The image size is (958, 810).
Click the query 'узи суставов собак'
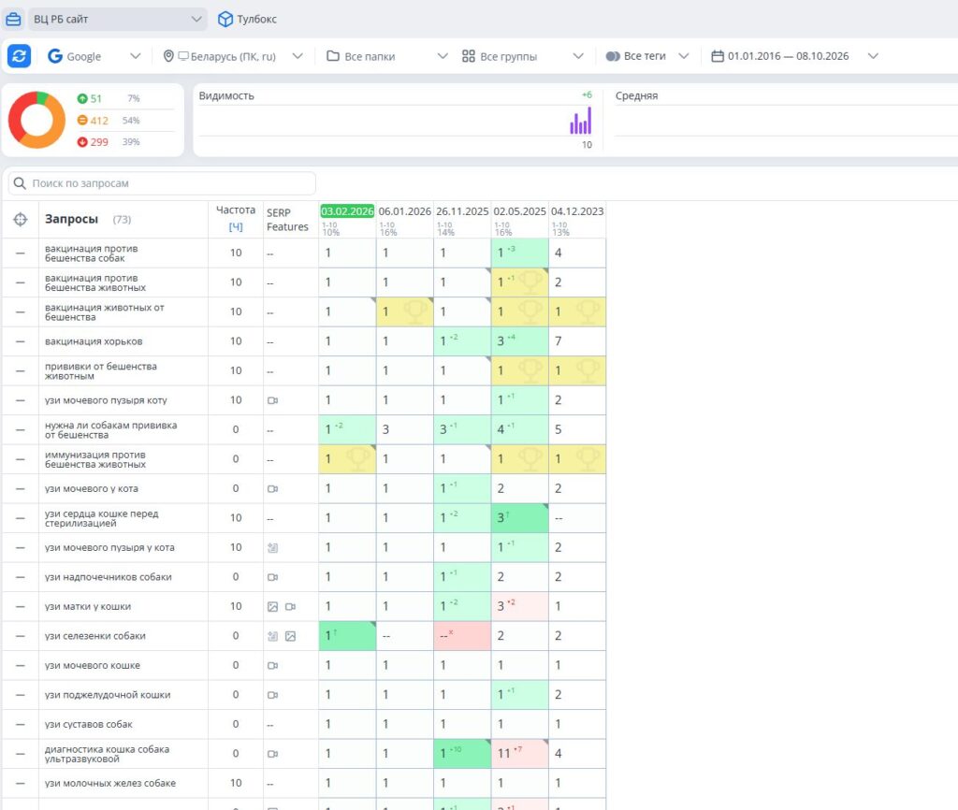[x=89, y=725]
